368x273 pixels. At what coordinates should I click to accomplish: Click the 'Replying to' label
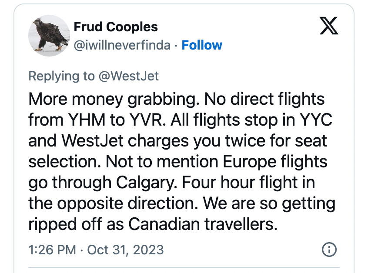pos(61,76)
